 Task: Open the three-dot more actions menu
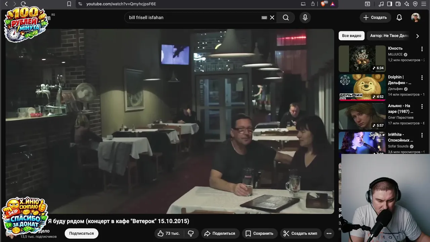coord(329,233)
